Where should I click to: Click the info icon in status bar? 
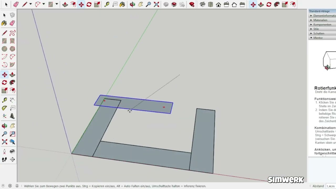(x=10, y=186)
